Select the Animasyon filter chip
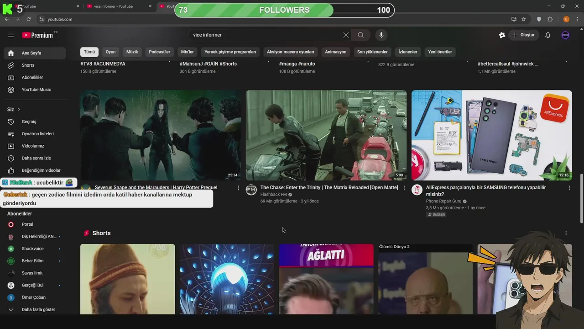The height and width of the screenshot is (329, 584). pyautogui.click(x=335, y=52)
